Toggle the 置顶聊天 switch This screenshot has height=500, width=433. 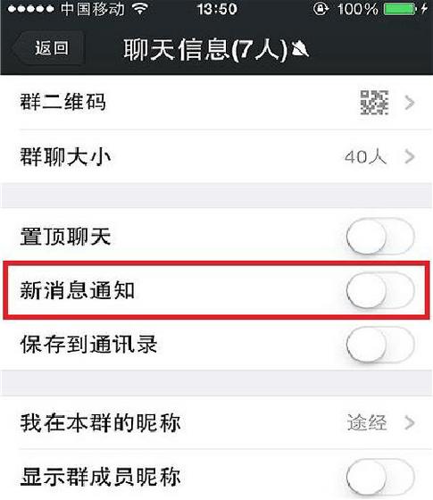click(x=380, y=237)
